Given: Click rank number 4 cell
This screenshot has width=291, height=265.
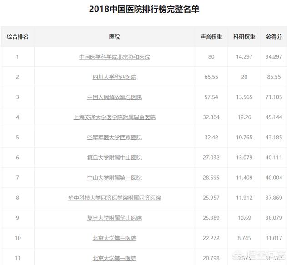Looking at the screenshot, I should (x=18, y=117).
